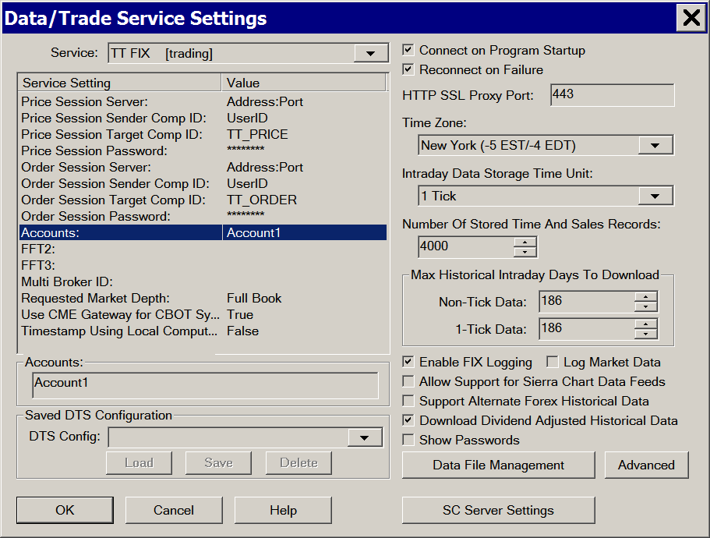710x538 pixels.
Task: Click the greyed-out Load button
Action: [x=139, y=463]
